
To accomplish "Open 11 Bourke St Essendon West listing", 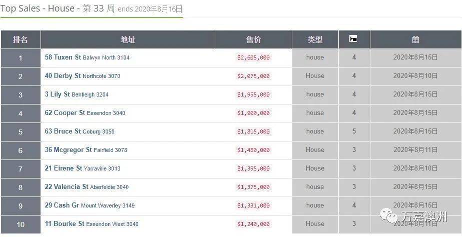I will 91,224.
